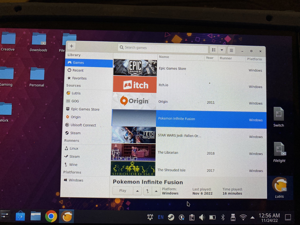Screen dimensions: 300x225
Task: Open the Wi-Fi network tray icon
Action: pos(243,217)
